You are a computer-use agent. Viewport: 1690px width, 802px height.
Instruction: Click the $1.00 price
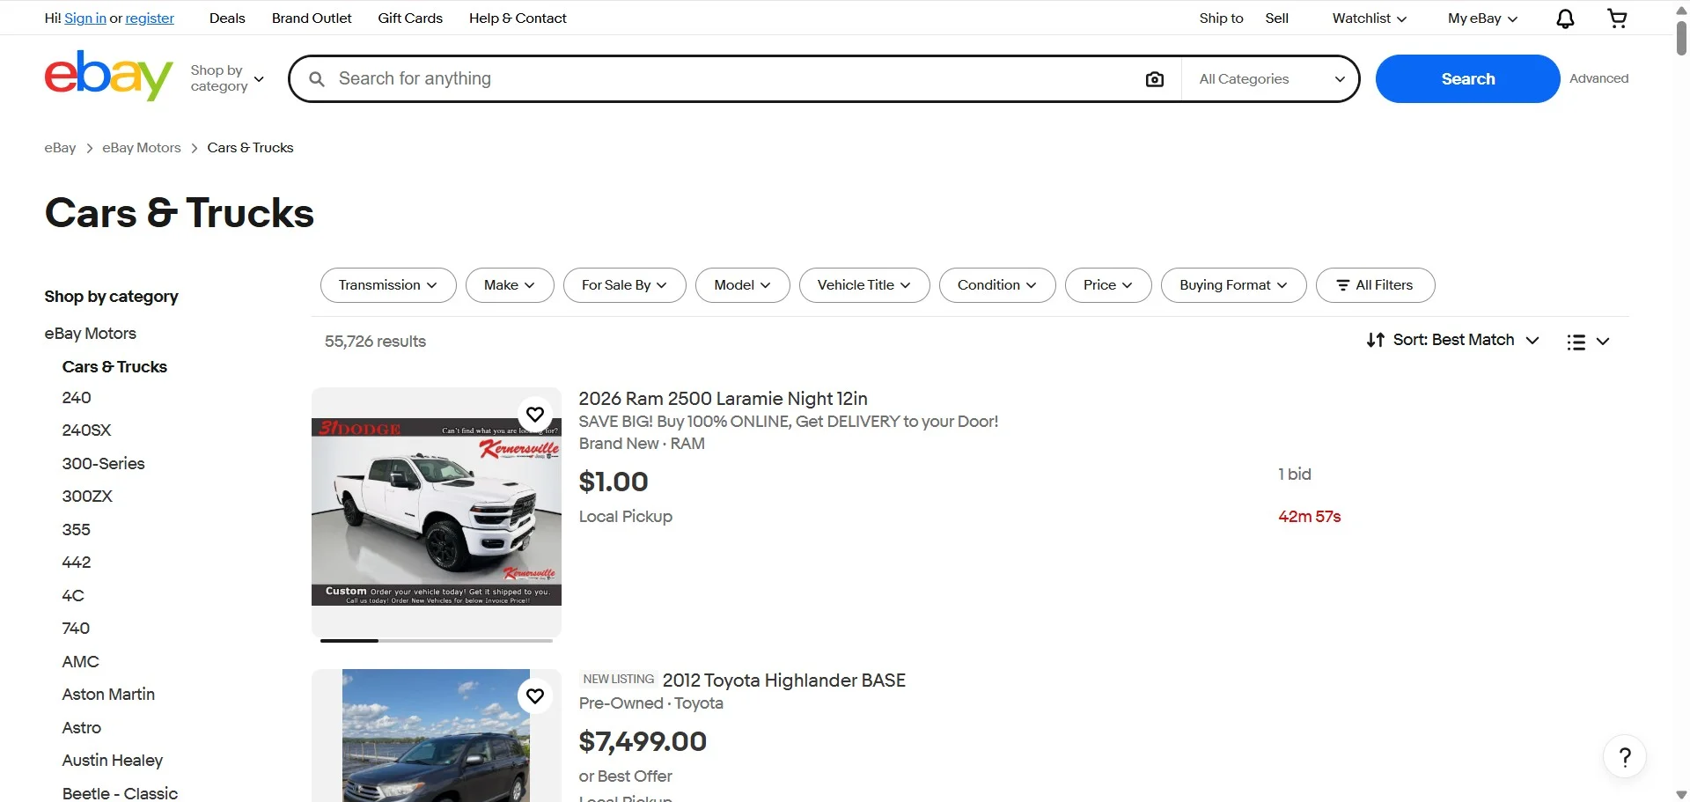(x=614, y=482)
